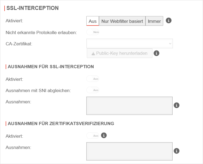Select the Immer option
This screenshot has height=164, width=203.
154,21
